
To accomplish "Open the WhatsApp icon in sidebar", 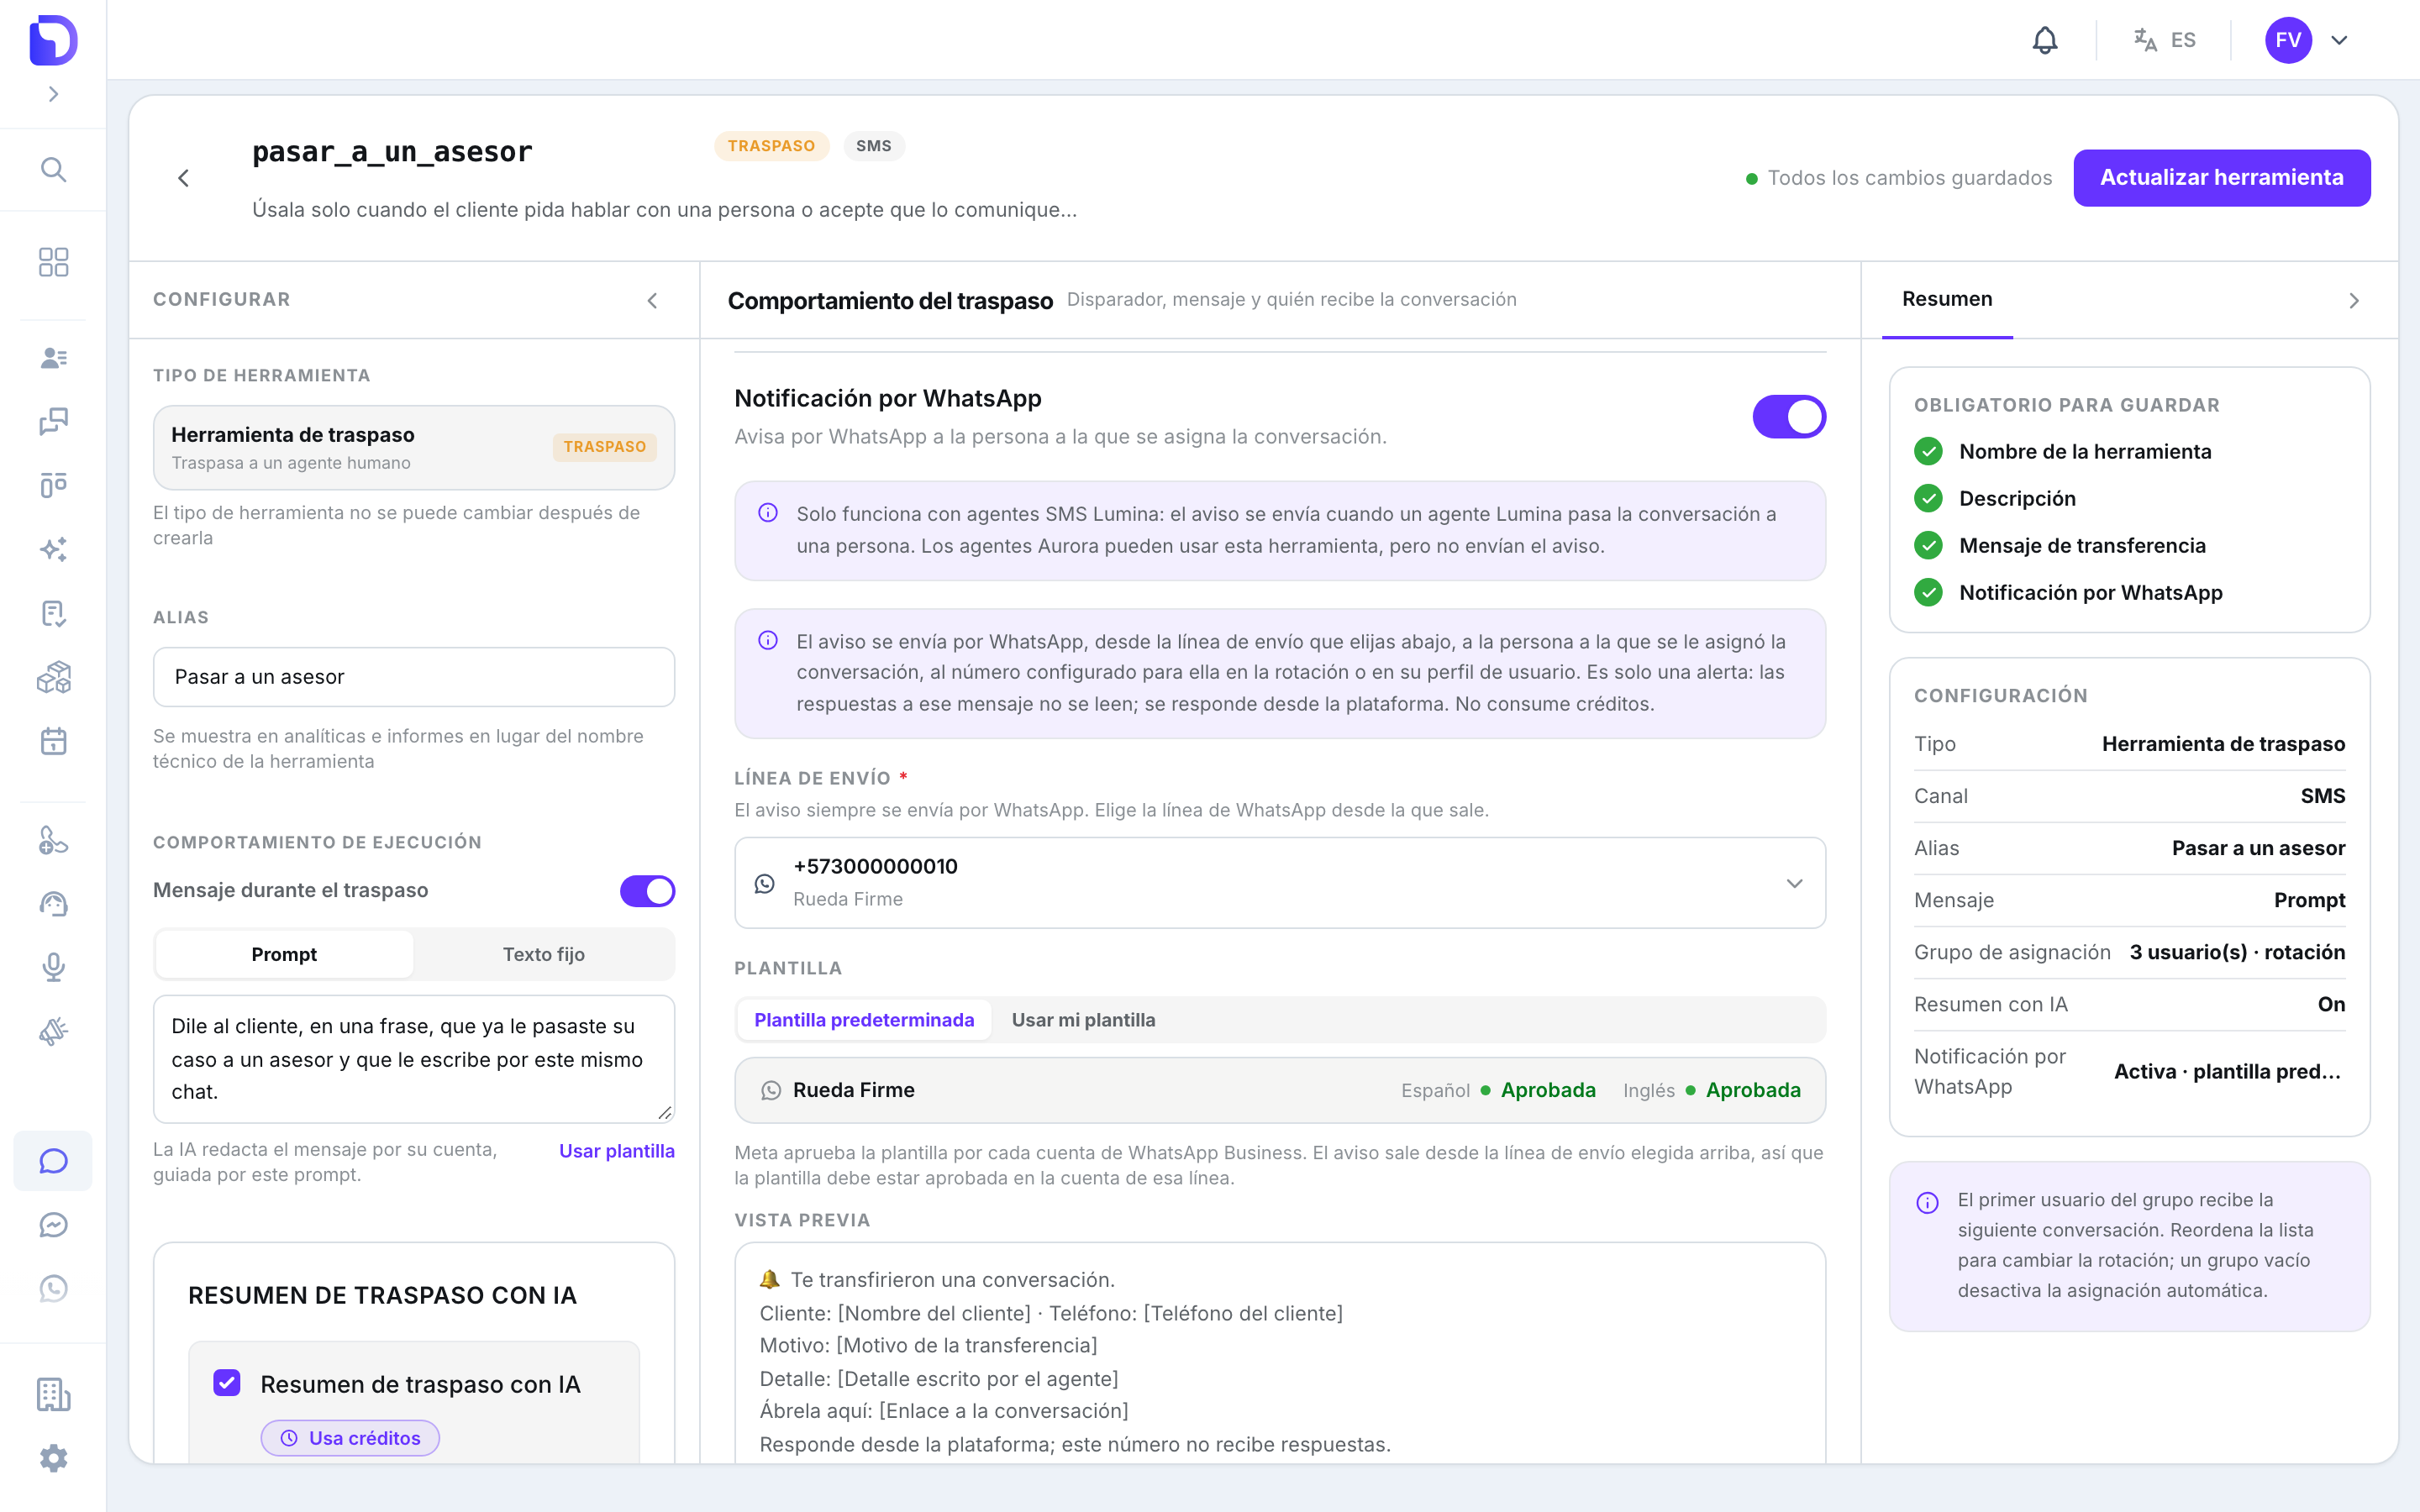I will 53,1288.
